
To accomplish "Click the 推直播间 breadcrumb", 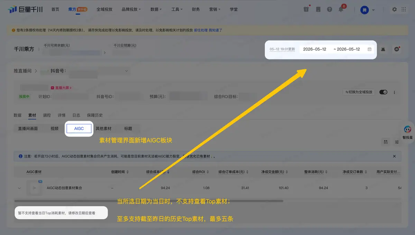I will coord(22,71).
